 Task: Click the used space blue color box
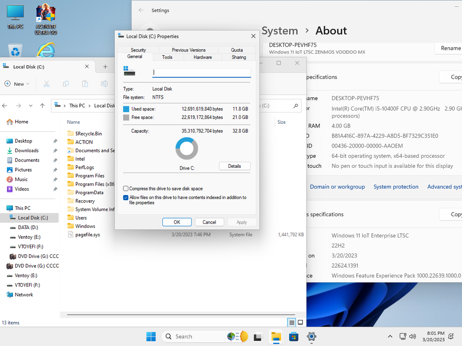point(126,109)
